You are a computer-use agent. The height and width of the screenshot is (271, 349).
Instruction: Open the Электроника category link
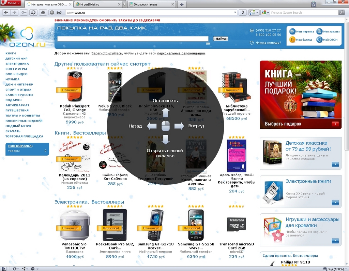coord(17,64)
